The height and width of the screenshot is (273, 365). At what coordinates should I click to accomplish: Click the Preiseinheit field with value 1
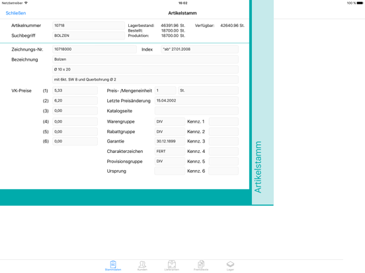pos(165,90)
